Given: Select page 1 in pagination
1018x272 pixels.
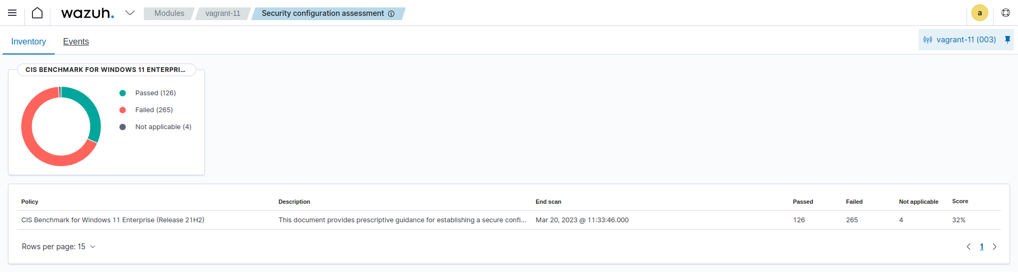Looking at the screenshot, I should pos(981,247).
